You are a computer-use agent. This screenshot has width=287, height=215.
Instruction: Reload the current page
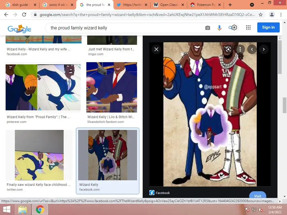24,15
